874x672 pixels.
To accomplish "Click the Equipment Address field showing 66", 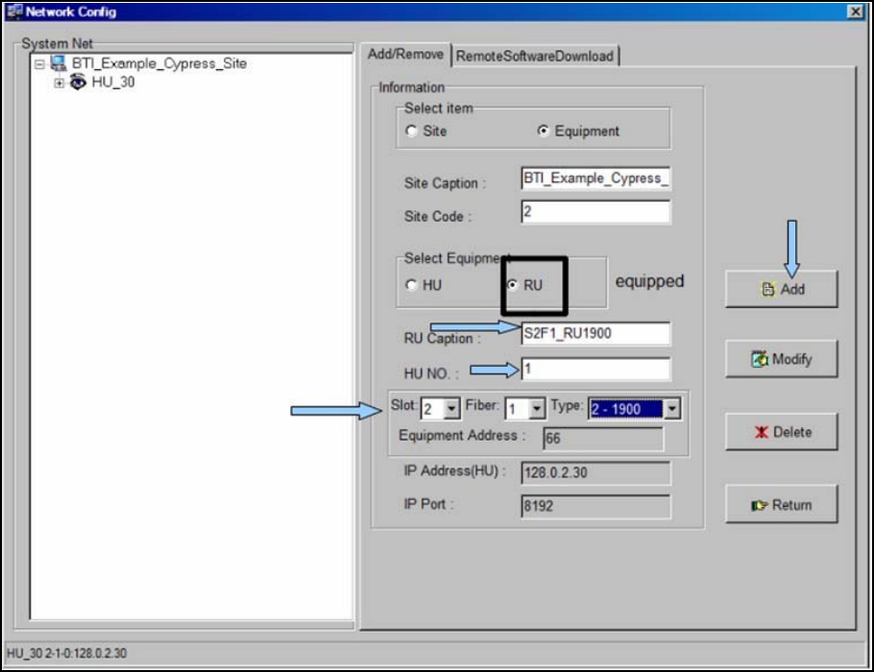I will coord(603,439).
